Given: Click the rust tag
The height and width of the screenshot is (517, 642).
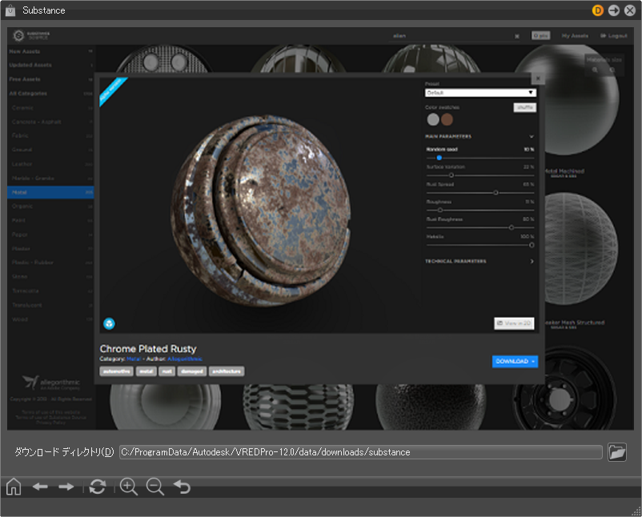Looking at the screenshot, I should pos(167,371).
